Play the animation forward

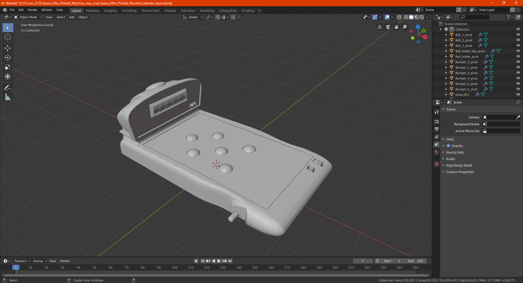(x=219, y=261)
